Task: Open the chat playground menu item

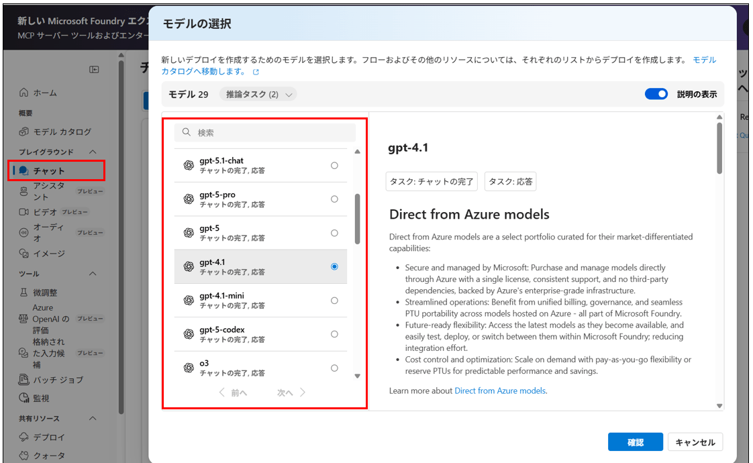Action: point(49,171)
